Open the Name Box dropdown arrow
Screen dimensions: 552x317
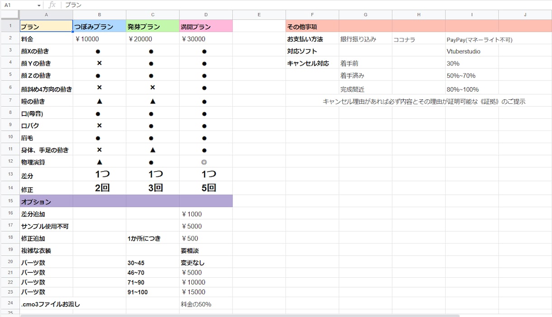pyautogui.click(x=39, y=5)
